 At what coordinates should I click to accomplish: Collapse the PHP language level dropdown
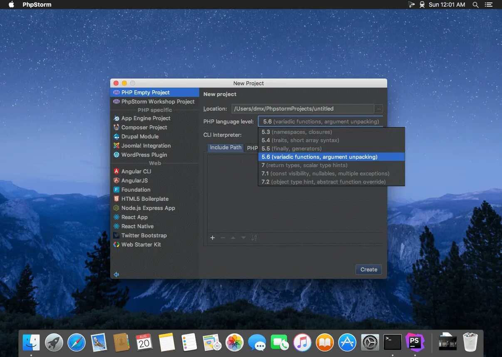coord(320,121)
